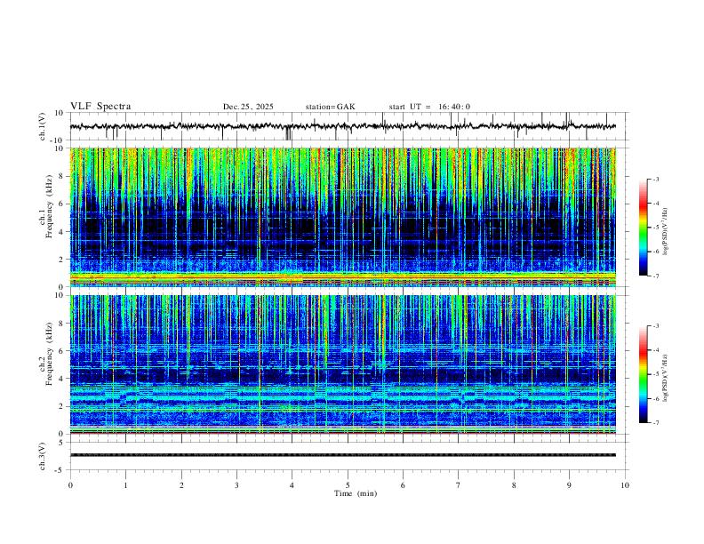Viewport: 704px width, 544px height.
Task: Click the "station=GAK" header label
Action: point(330,107)
